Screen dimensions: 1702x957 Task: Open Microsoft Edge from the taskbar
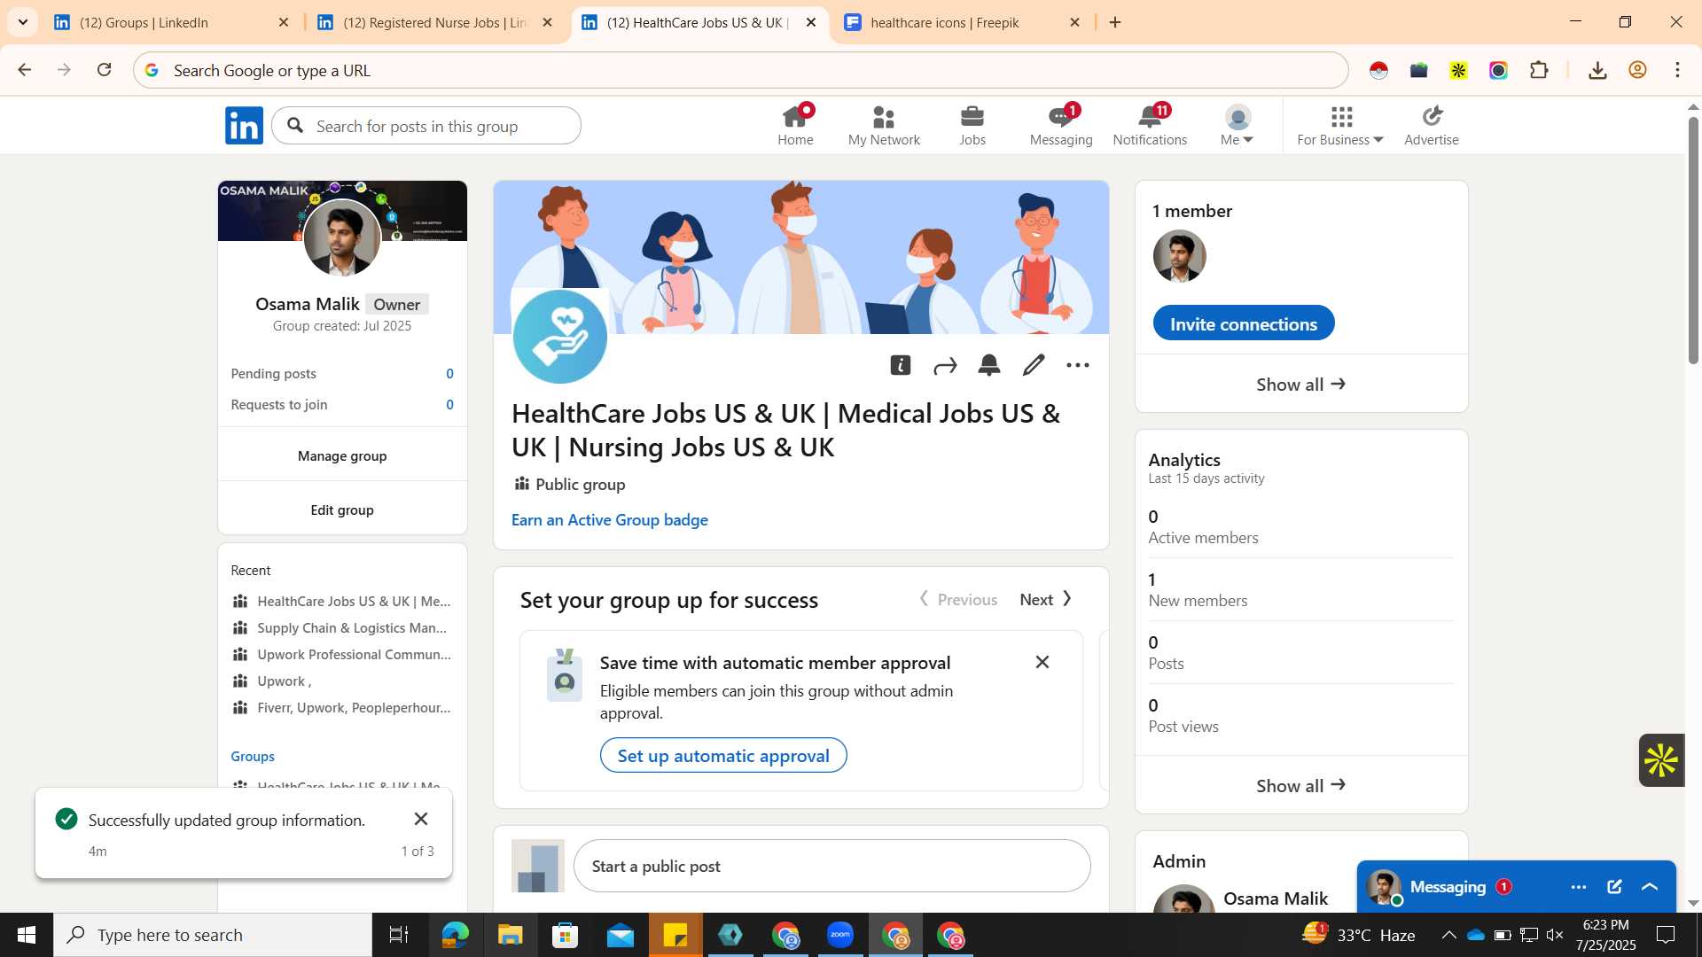click(x=455, y=935)
